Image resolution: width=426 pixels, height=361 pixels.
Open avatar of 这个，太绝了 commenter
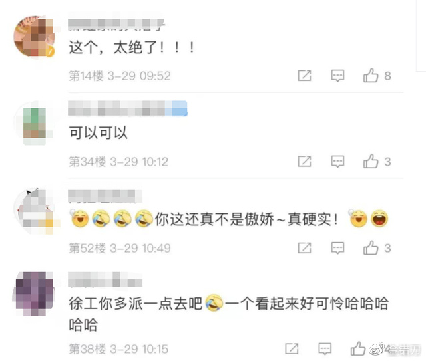[x=35, y=36]
